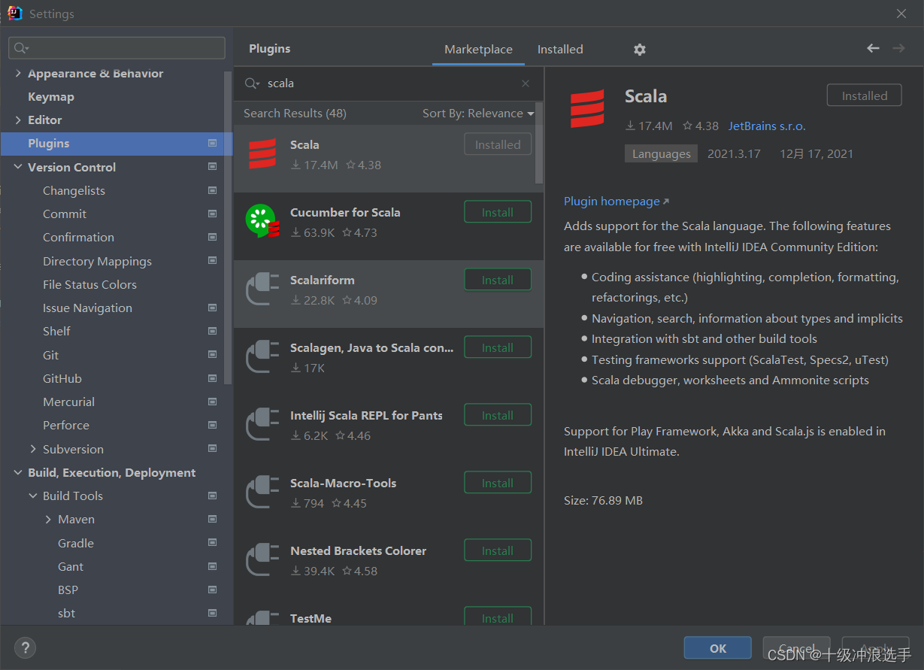Open the Sort By: Relevance dropdown
The width and height of the screenshot is (924, 670).
(478, 114)
